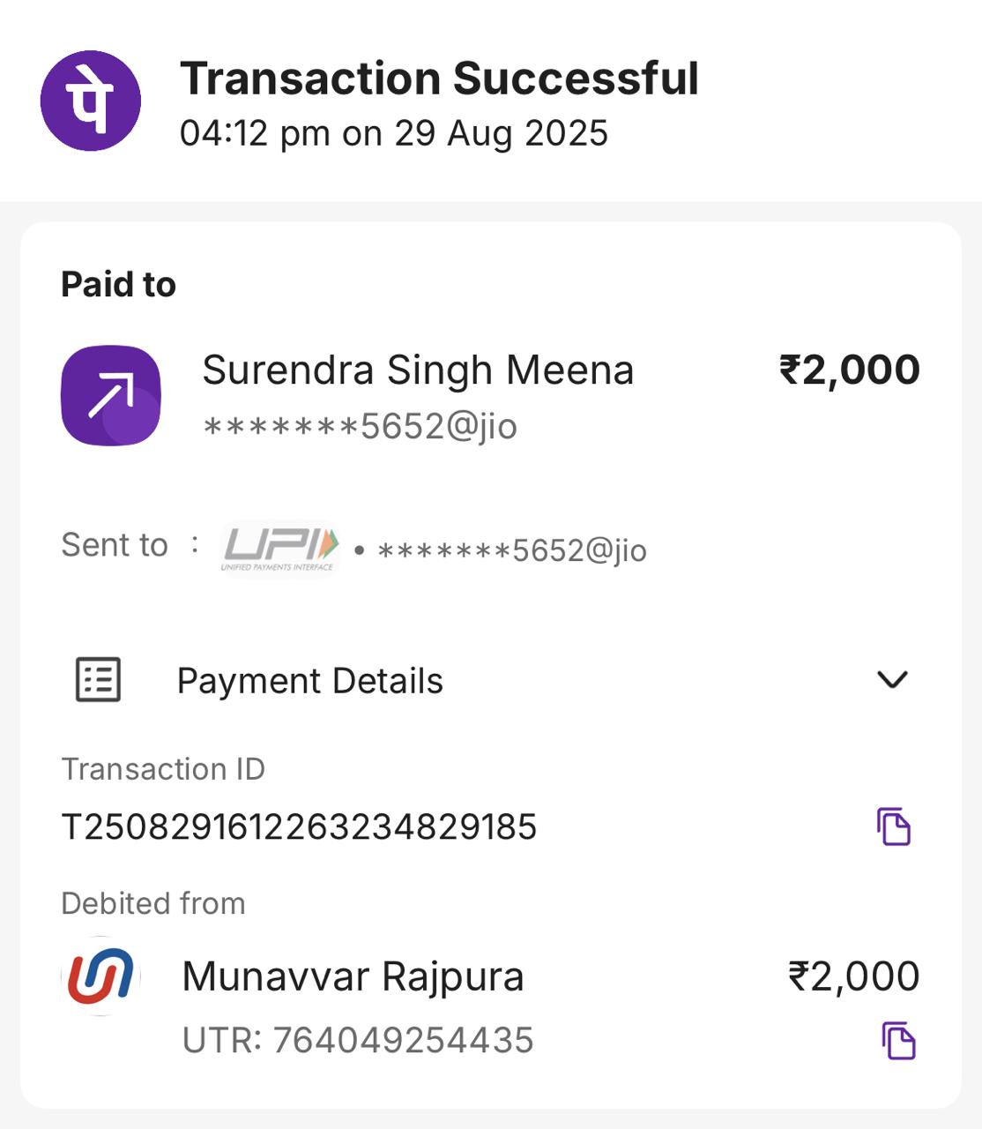
Task: Tap the UPI ID below recipient name
Action: pos(360,427)
